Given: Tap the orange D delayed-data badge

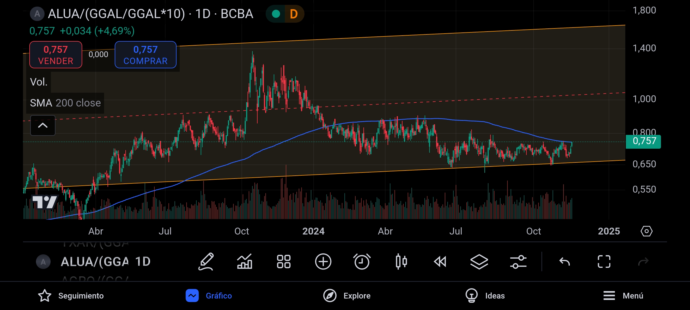Looking at the screenshot, I should (294, 14).
